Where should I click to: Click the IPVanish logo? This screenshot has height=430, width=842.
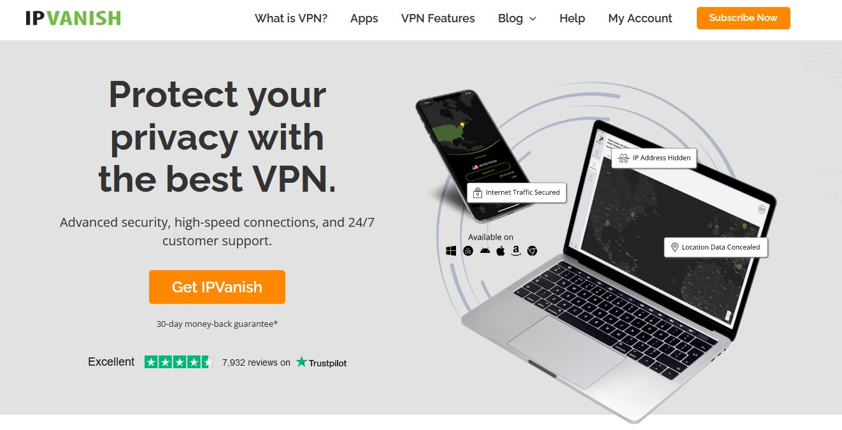click(73, 18)
